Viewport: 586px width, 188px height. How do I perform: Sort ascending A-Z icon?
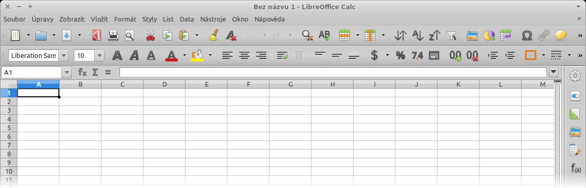[417, 35]
